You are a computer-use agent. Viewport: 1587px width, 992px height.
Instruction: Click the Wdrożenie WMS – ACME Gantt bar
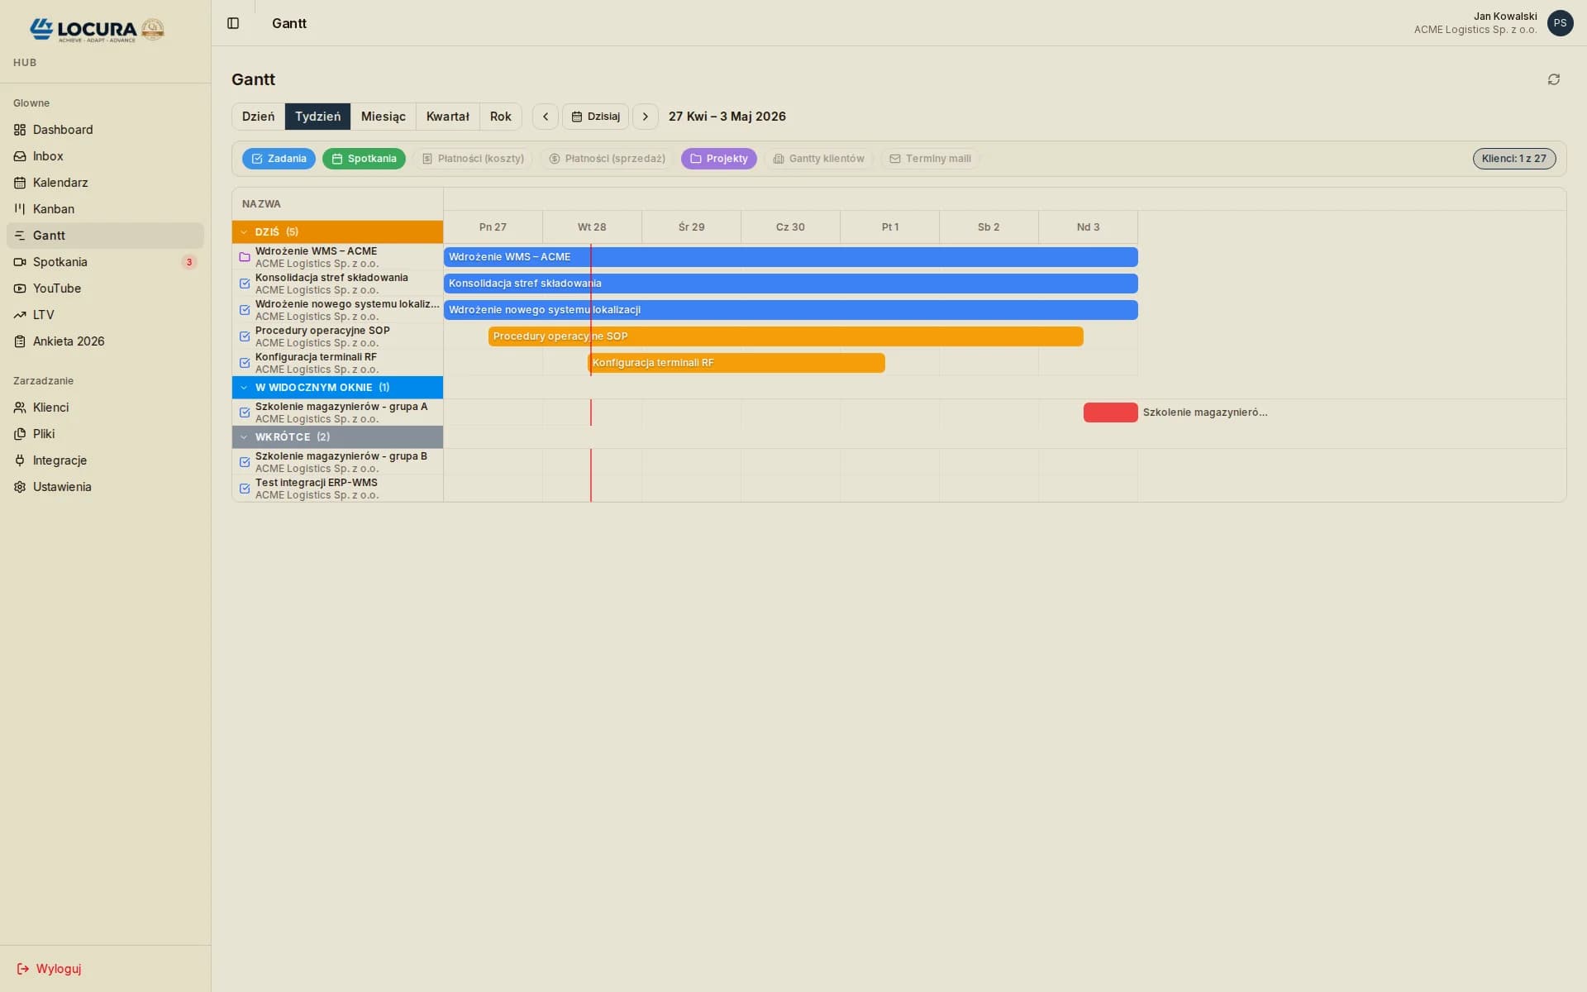pos(789,257)
